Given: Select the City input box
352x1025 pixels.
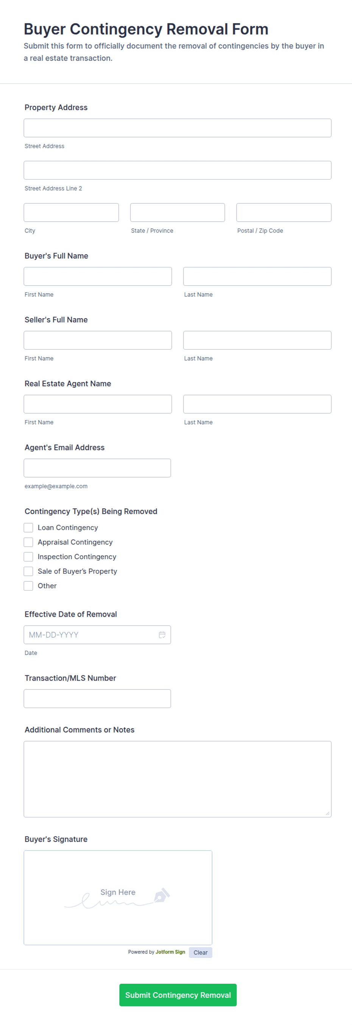Looking at the screenshot, I should (71, 212).
